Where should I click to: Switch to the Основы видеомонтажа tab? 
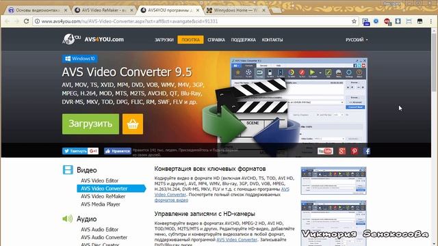[38, 10]
